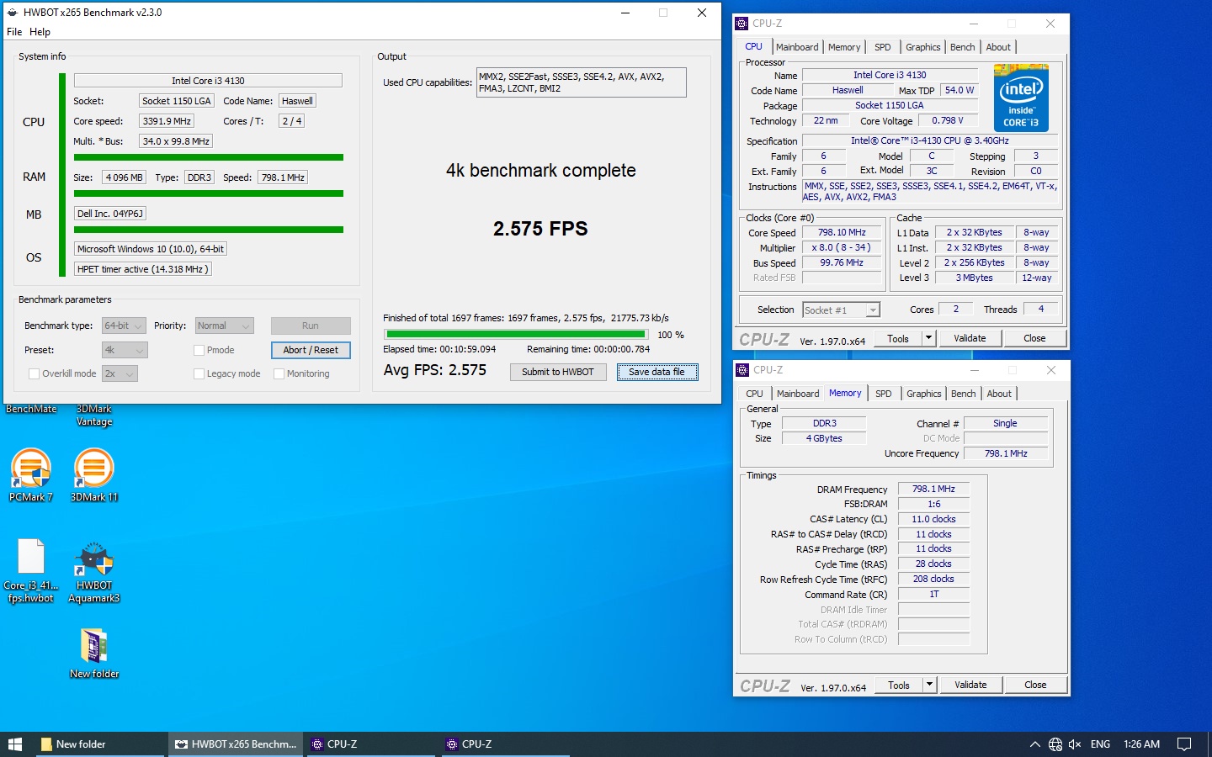Click HWBOT x265 window title icon
The image size is (1212, 757).
pyautogui.click(x=13, y=13)
